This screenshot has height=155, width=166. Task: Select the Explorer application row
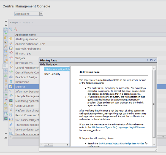pyautogui.click(x=24, y=87)
